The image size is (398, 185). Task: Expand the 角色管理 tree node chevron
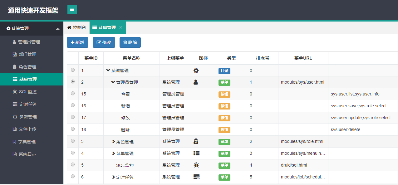114,142
